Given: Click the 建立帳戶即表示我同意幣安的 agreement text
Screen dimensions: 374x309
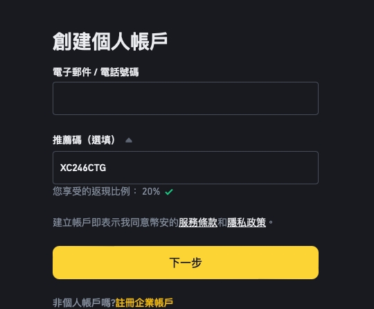Looking at the screenshot, I should pyautogui.click(x=116, y=222).
